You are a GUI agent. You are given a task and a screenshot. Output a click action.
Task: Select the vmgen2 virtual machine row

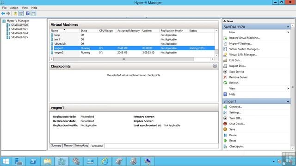[x=132, y=53]
